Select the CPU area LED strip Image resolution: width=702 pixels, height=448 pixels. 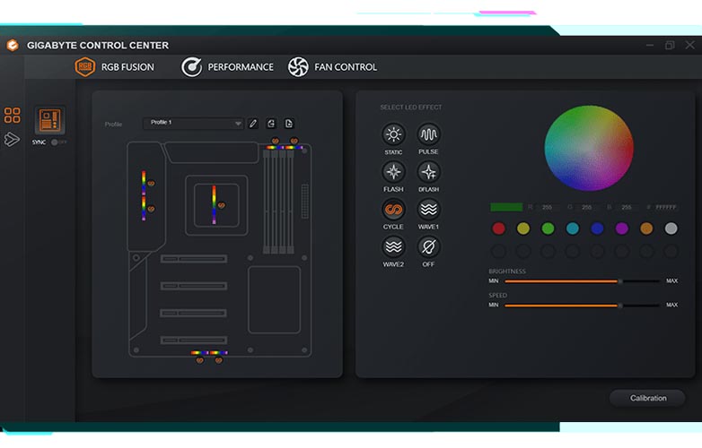click(214, 204)
